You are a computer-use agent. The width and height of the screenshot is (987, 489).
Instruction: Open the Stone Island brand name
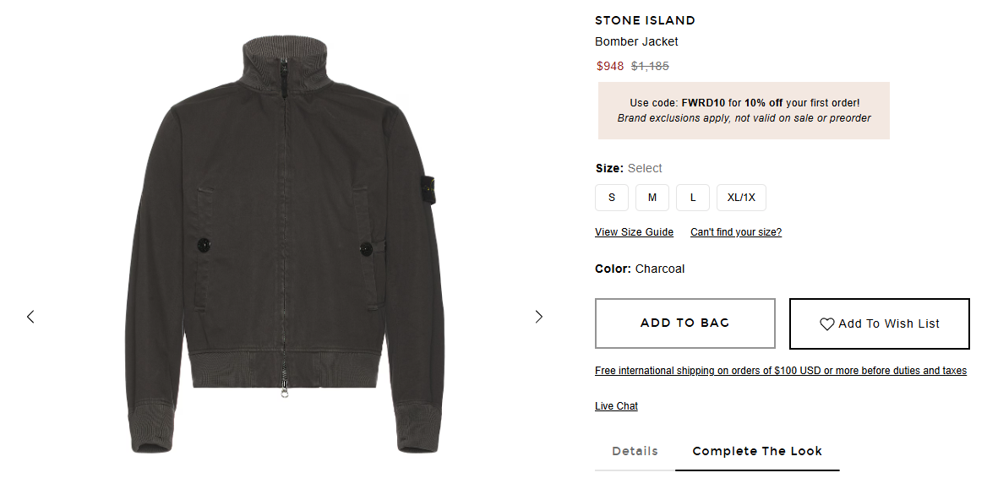click(645, 20)
